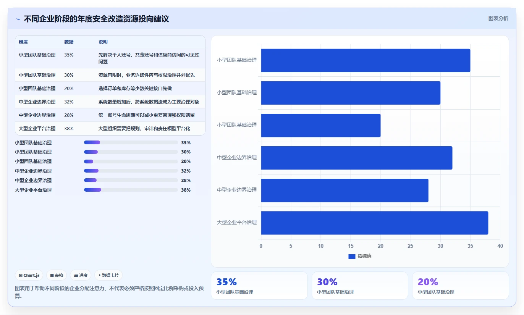Select the row 选择订单和库存等少数关键接口先做
This screenshot has width=524, height=315.
pyautogui.click(x=110, y=89)
